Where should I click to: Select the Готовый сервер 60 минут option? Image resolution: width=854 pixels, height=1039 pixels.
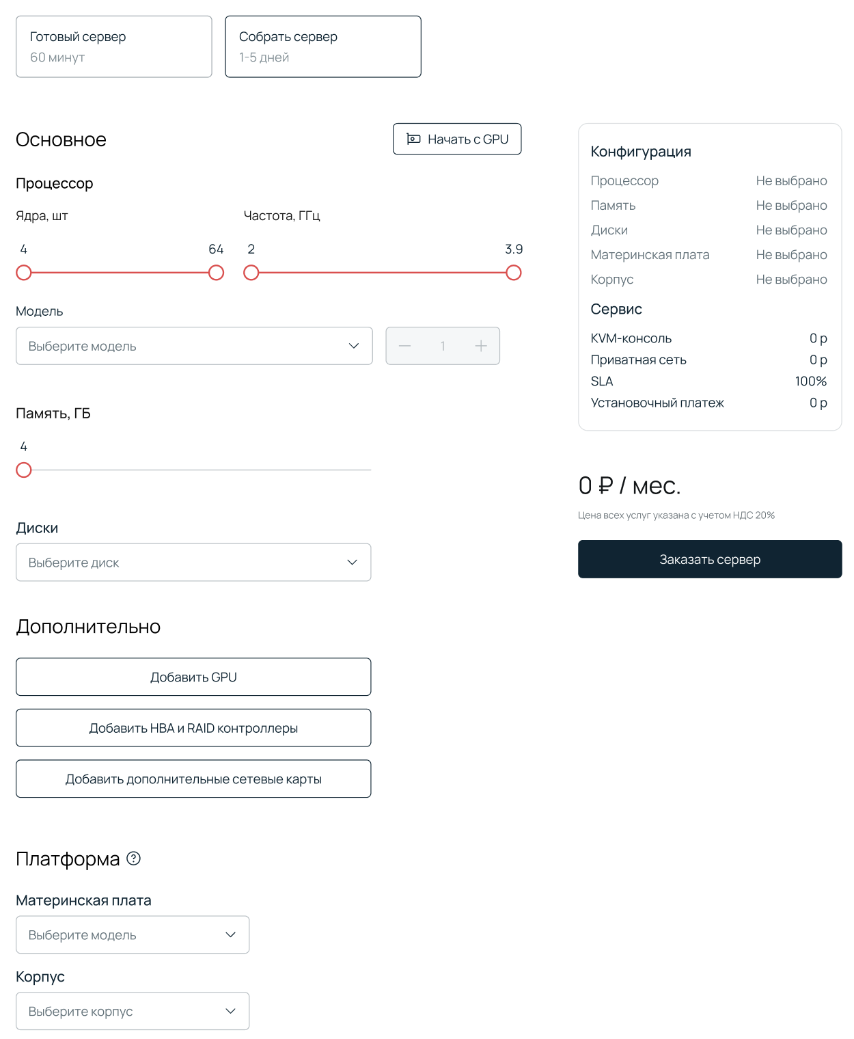pyautogui.click(x=114, y=46)
